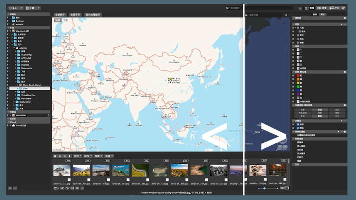Image resolution: width=356 pixels, height=200 pixels.
Task: Switch to Manage mode grid icon
Action: pos(307,8)
